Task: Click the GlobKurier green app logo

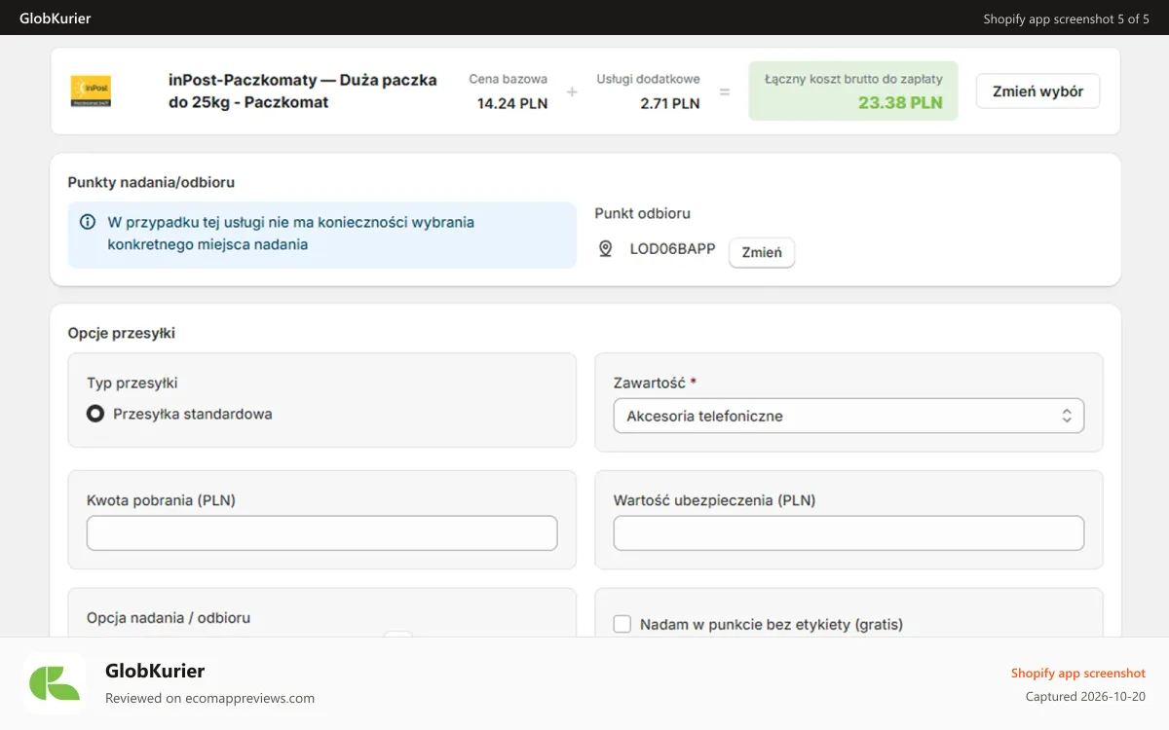Action: (55, 683)
